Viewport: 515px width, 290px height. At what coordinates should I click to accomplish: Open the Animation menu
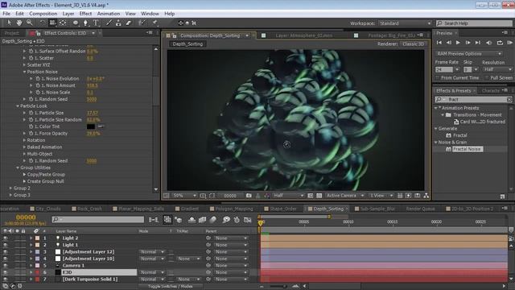point(109,14)
